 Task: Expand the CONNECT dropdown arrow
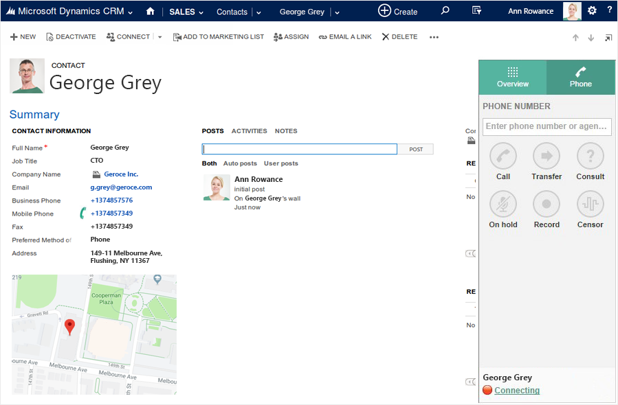[159, 37]
